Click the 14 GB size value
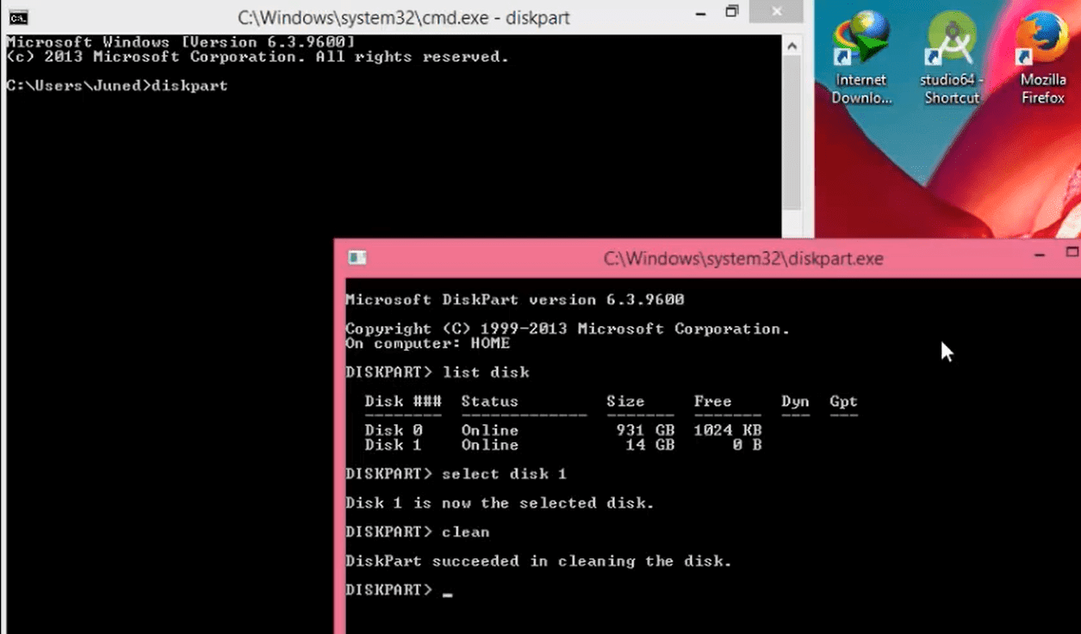The width and height of the screenshot is (1081, 634). click(649, 445)
